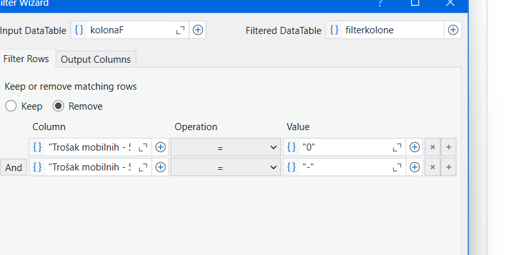Viewport: 511px width, 255px height.
Task: Open the help question mark in title bar
Action: point(379,3)
